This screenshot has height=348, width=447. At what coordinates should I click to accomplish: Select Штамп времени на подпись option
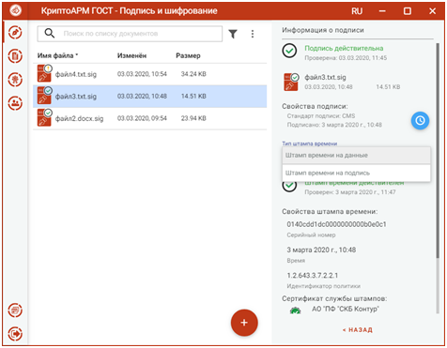[356, 173]
